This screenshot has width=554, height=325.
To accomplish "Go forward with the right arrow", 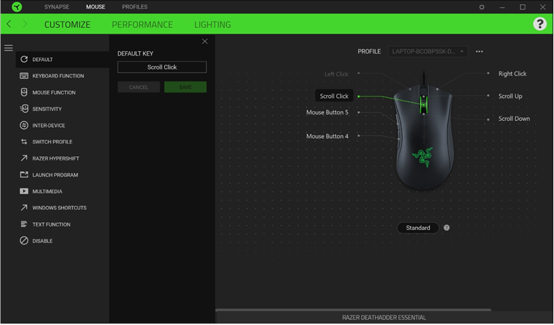I will 25,24.
